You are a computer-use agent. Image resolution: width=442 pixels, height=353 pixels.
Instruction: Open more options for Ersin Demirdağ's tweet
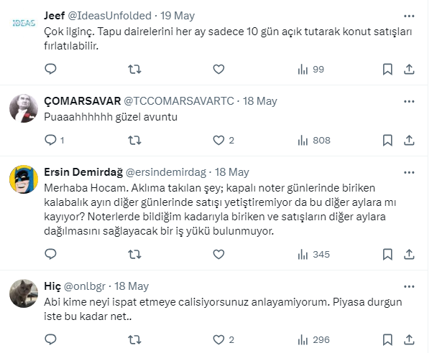click(408, 172)
